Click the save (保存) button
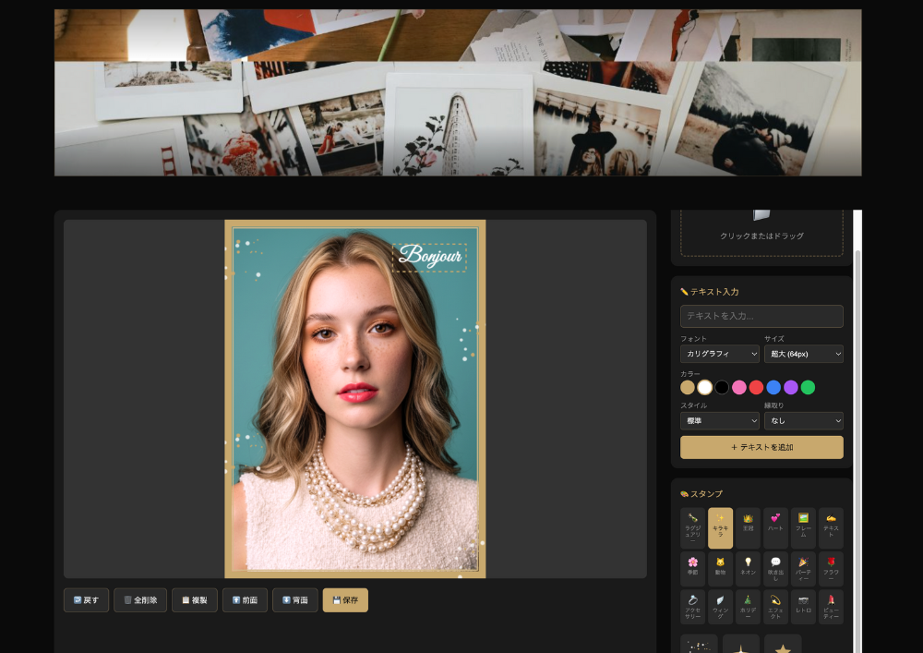The width and height of the screenshot is (923, 653). [345, 600]
